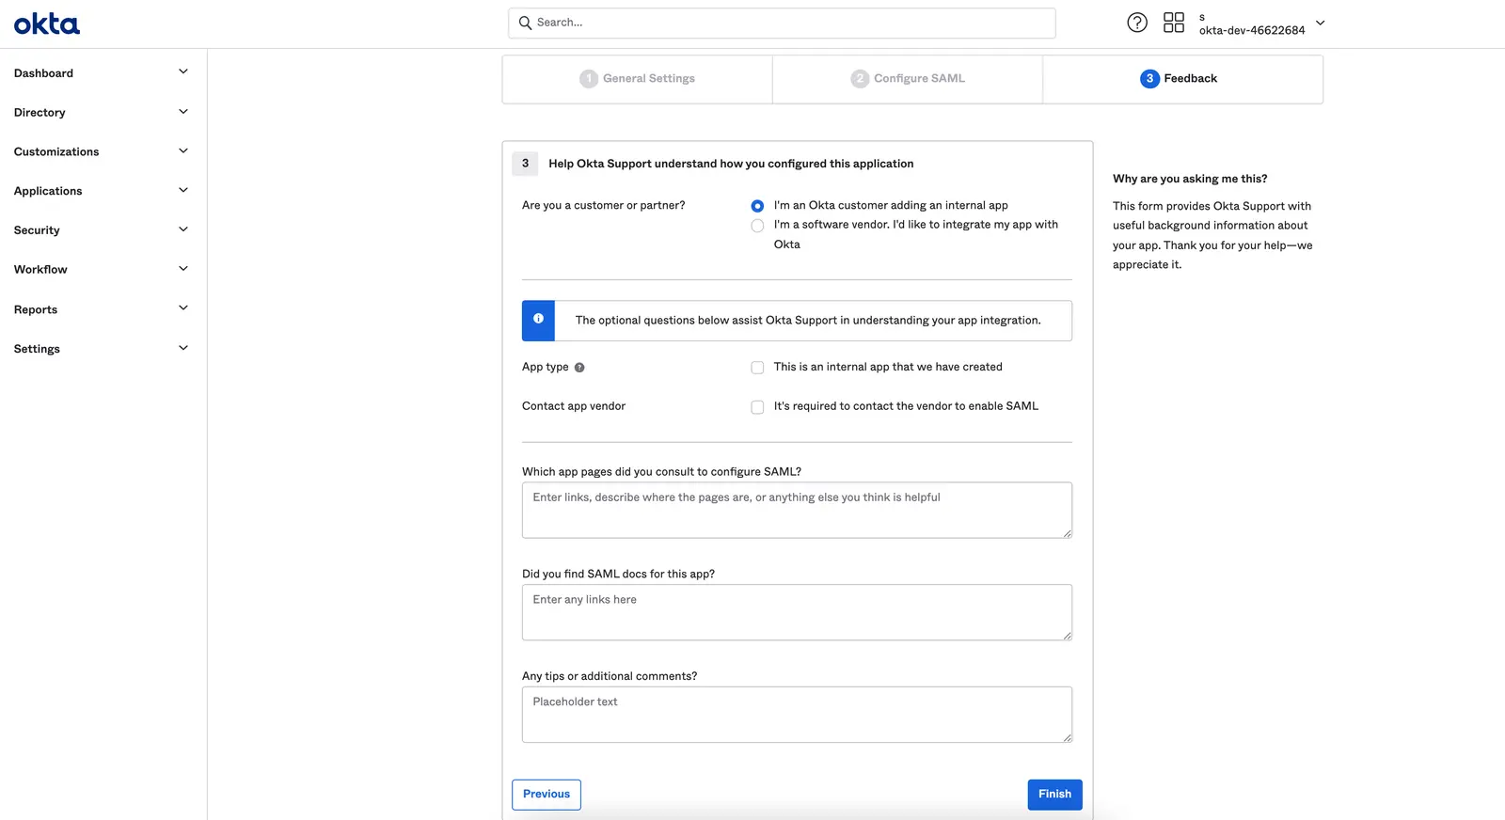Expand the Settings sidebar chevron
Image resolution: width=1505 pixels, height=820 pixels.
pos(183,347)
